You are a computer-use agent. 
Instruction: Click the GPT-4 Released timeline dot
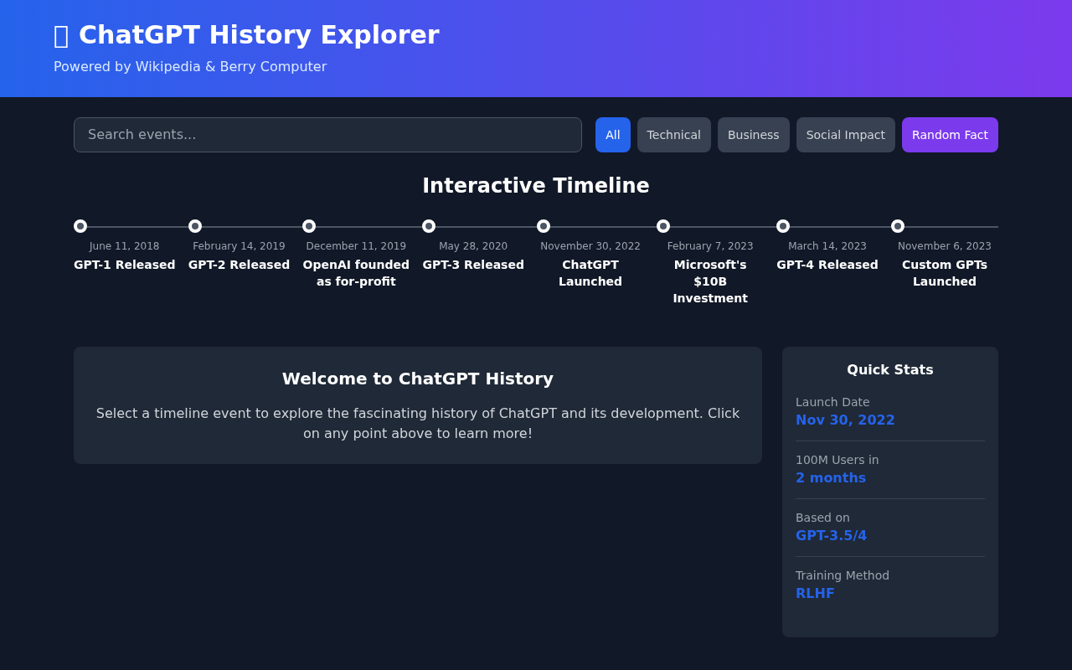click(782, 225)
